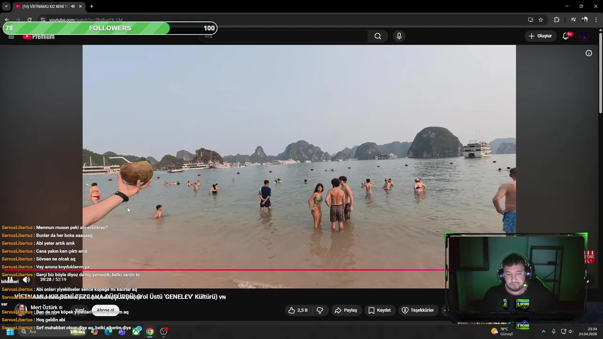
Task: Open the weather widget showing 18°C
Action: pyautogui.click(x=502, y=331)
